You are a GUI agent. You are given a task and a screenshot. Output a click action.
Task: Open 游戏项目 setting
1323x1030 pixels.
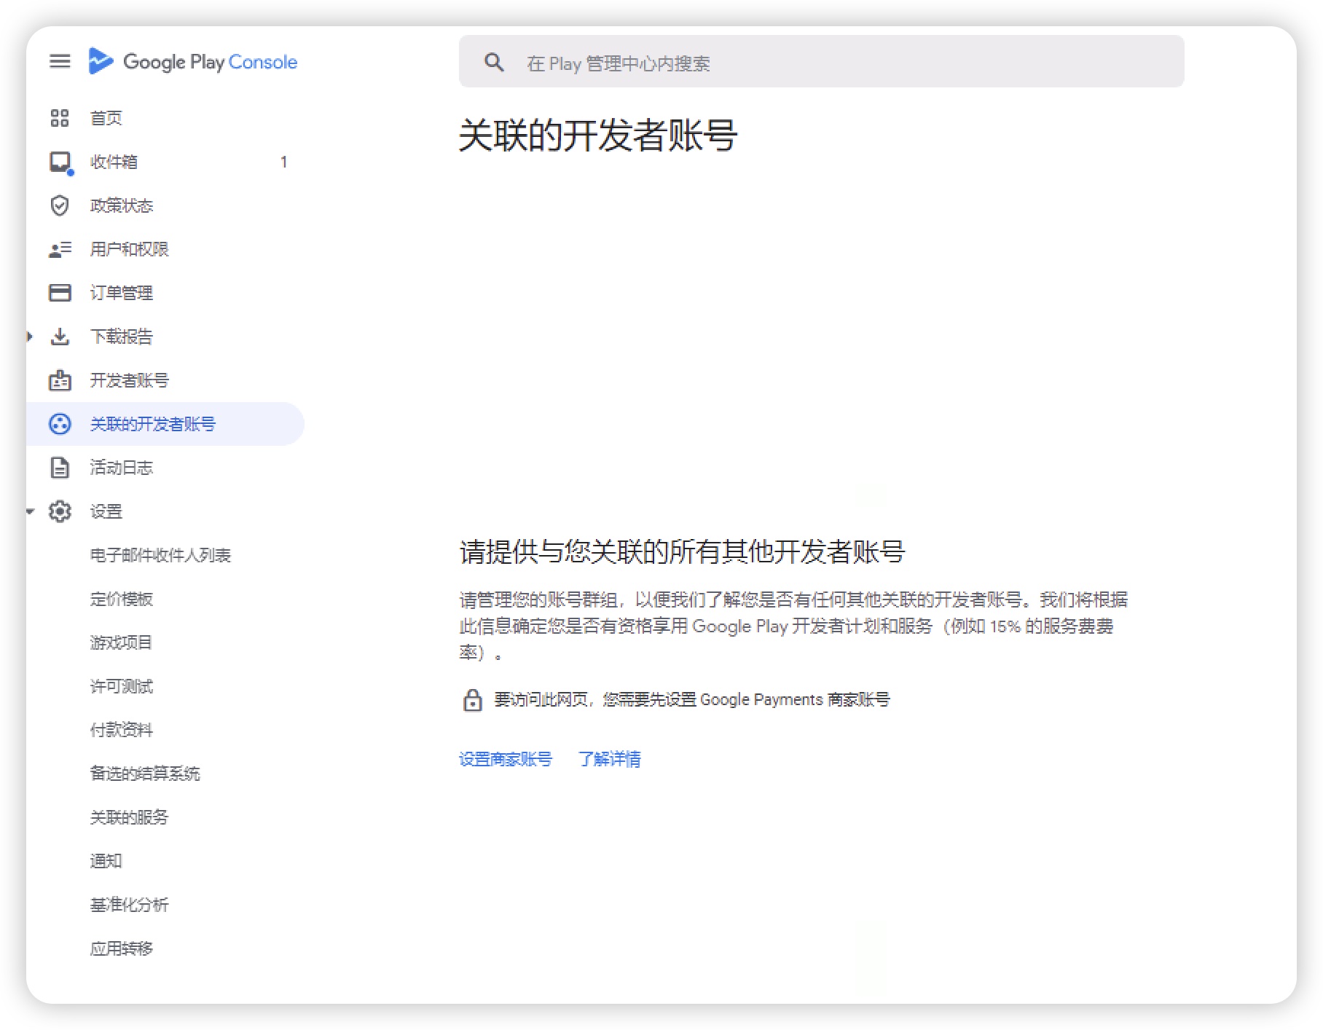(x=121, y=642)
